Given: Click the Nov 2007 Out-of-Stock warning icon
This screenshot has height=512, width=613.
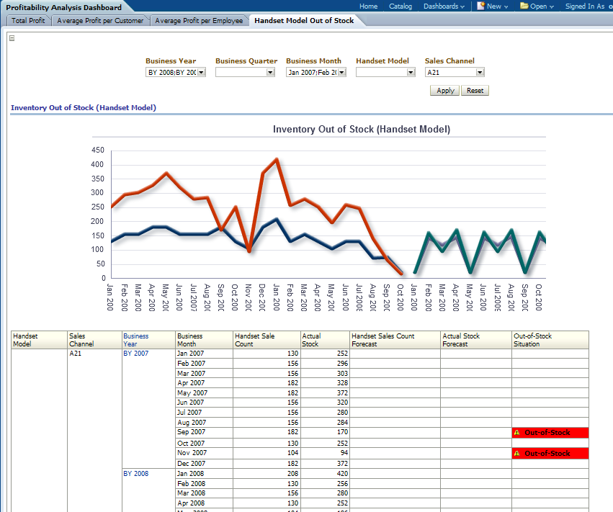Looking at the screenshot, I should (516, 454).
